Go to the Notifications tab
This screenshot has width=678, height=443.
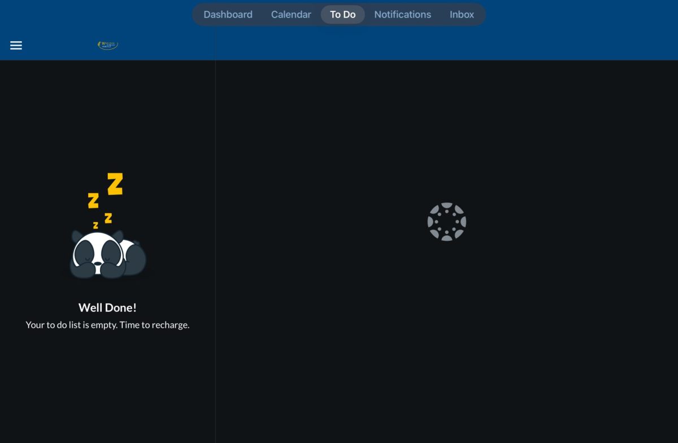pyautogui.click(x=402, y=15)
